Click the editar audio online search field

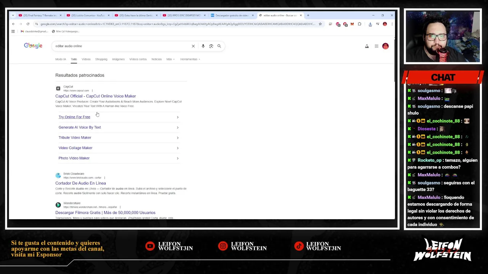point(122,46)
